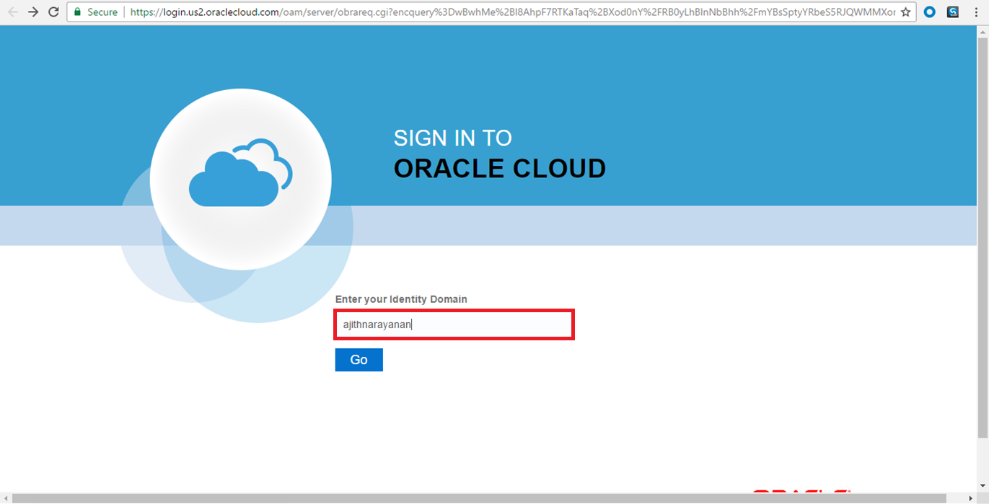Focus the Identity Domain input field
989x504 pixels.
[454, 324]
